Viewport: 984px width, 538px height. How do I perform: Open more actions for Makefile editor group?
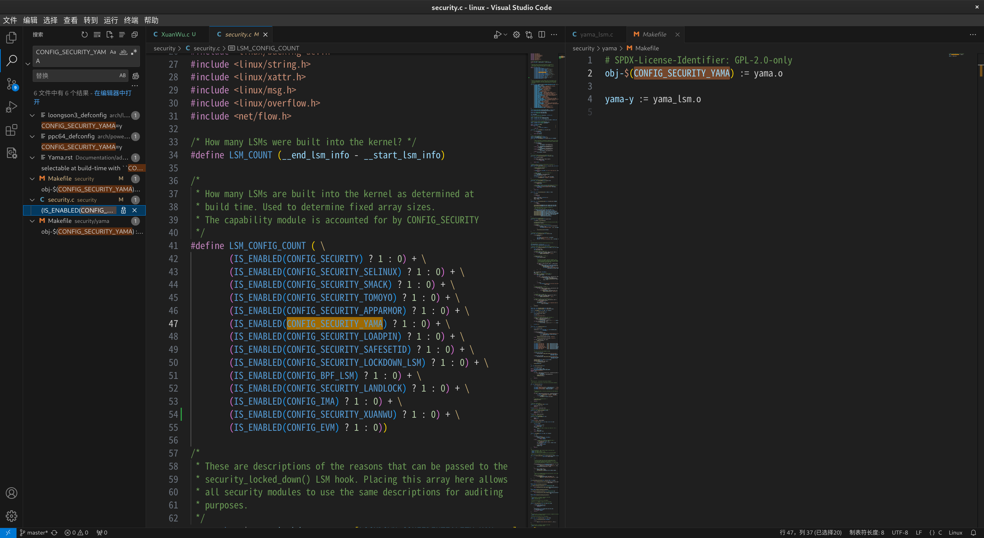973,35
